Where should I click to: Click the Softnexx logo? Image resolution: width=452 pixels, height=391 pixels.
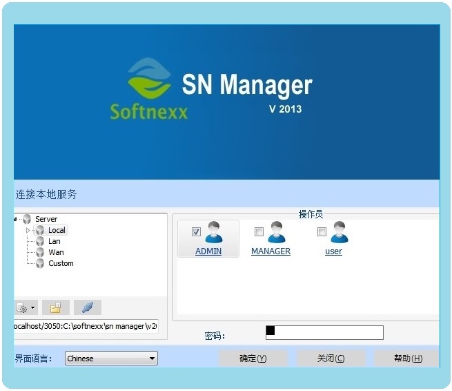tap(149, 89)
